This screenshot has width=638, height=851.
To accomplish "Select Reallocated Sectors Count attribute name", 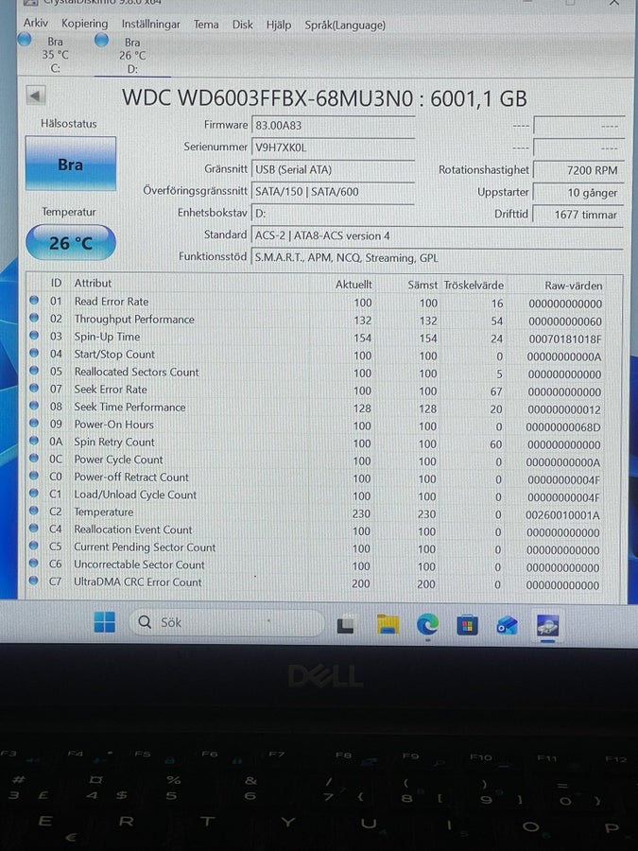I will pyautogui.click(x=137, y=372).
